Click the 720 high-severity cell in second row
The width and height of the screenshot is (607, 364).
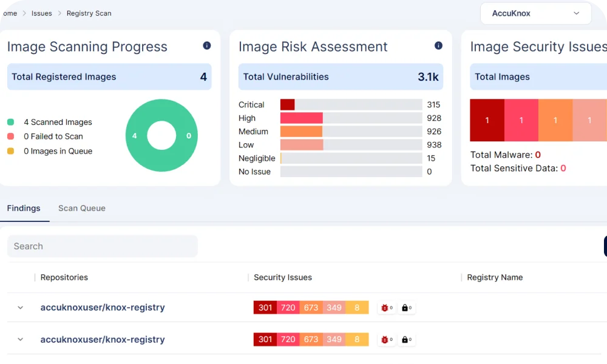coord(288,340)
